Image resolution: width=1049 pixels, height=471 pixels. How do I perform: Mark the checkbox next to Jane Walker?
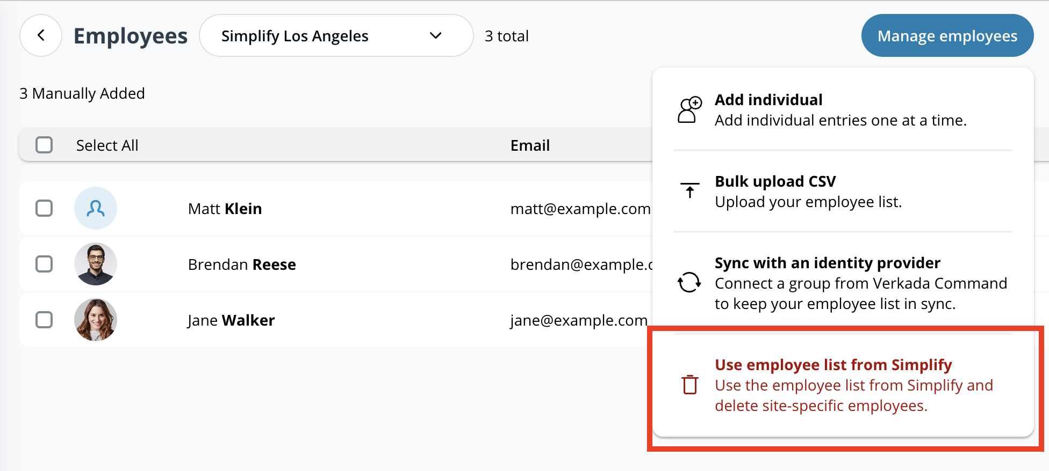(44, 320)
